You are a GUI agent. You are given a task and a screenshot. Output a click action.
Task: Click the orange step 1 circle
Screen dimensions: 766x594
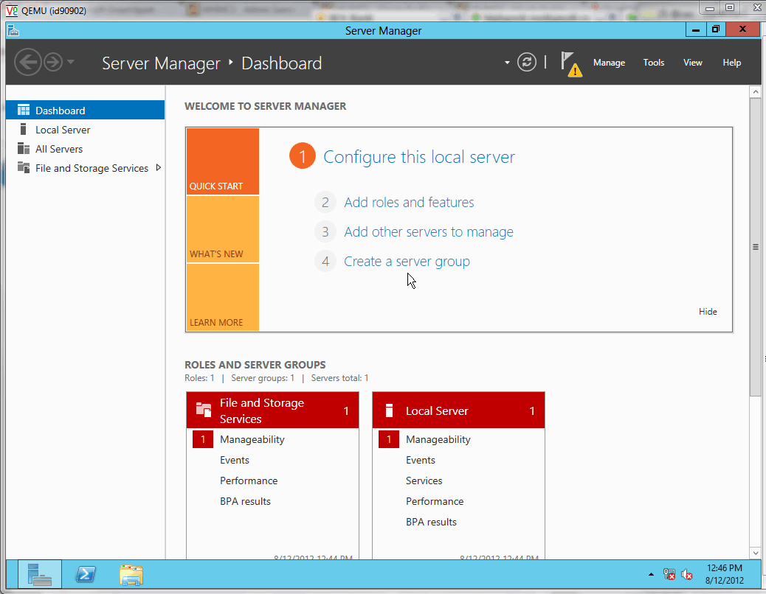tap(303, 156)
